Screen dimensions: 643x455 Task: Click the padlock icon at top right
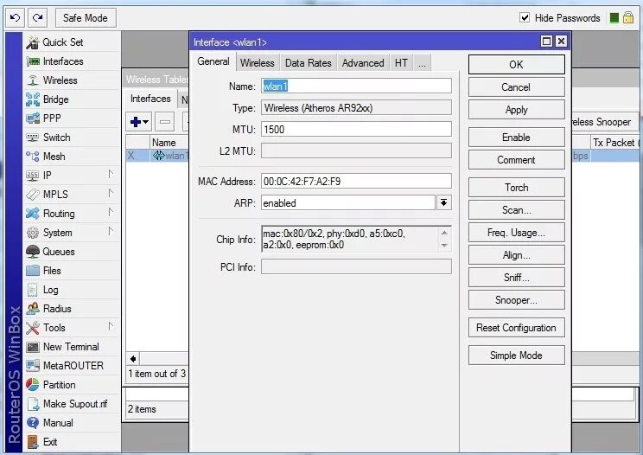628,17
